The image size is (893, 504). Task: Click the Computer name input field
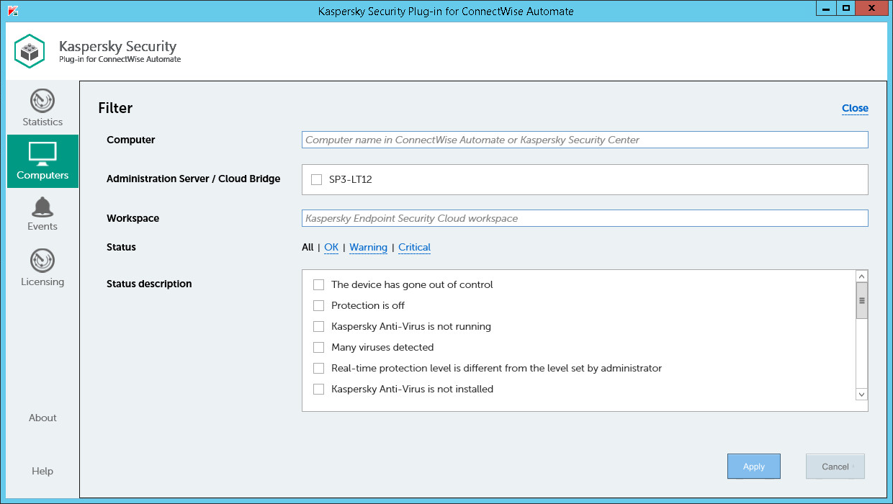tap(584, 140)
